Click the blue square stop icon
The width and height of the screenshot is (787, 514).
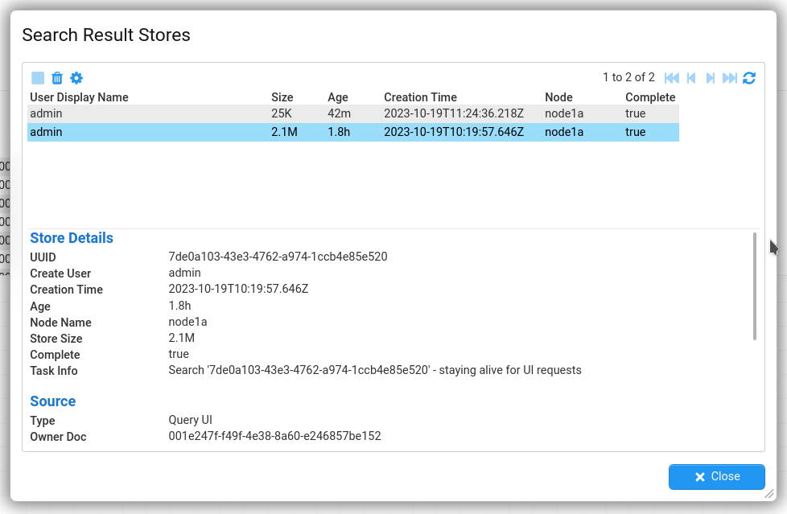[38, 78]
